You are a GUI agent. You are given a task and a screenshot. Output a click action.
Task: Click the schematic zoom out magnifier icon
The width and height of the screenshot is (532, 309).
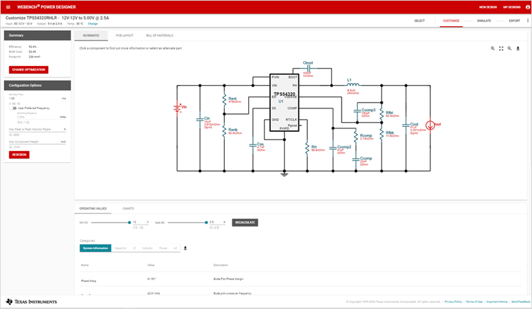(x=509, y=48)
